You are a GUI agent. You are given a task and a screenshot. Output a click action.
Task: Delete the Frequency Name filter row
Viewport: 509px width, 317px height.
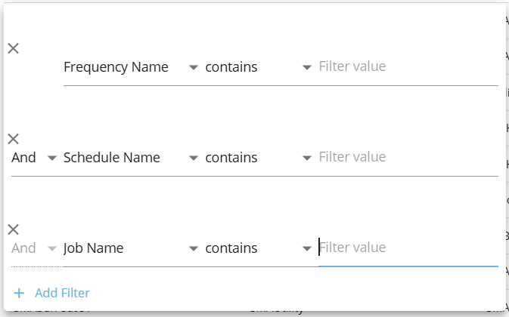(x=13, y=48)
